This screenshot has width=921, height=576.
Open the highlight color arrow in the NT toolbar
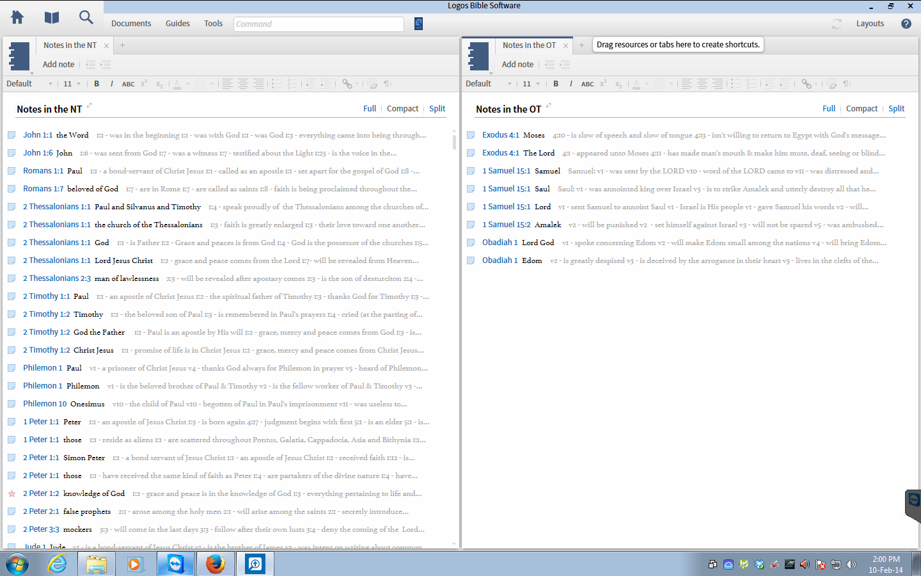[212, 84]
